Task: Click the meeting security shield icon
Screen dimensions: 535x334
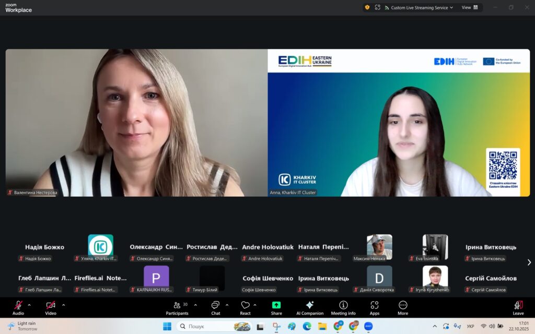Action: [x=367, y=7]
